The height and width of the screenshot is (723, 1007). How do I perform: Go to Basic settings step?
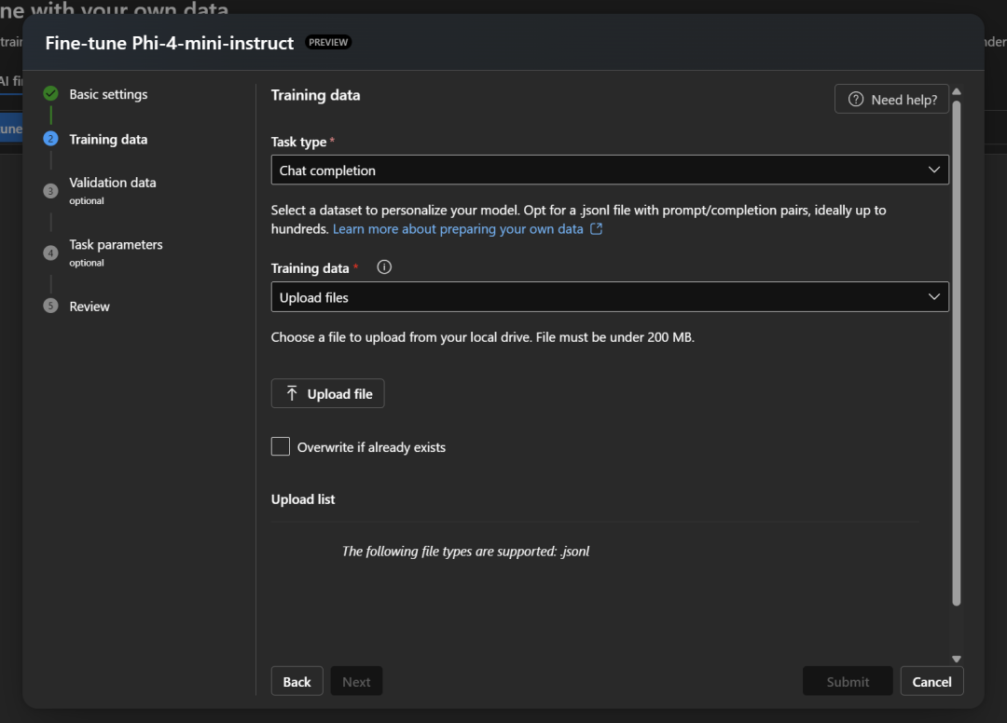pyautogui.click(x=108, y=94)
